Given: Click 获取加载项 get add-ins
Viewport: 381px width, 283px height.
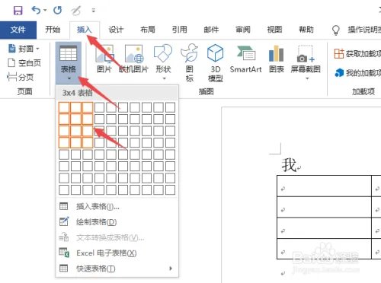Looking at the screenshot, I should 357,53.
